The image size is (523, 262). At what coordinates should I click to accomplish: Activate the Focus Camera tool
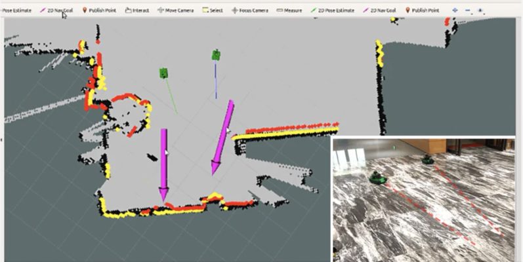[x=250, y=10]
